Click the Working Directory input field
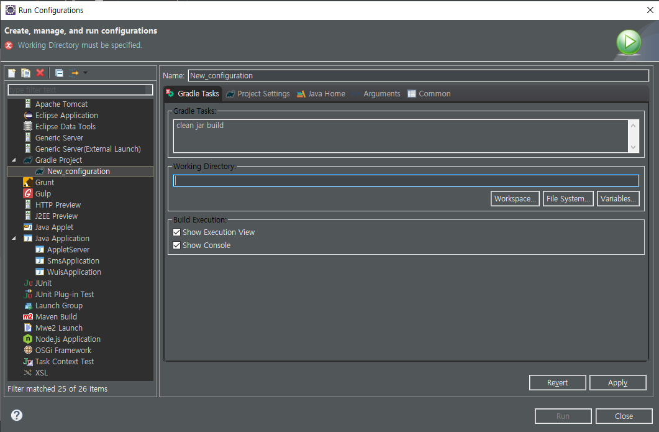659x432 pixels. coord(406,180)
